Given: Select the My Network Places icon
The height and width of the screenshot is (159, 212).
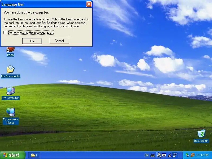Looking at the screenshot, I should coord(10,116).
